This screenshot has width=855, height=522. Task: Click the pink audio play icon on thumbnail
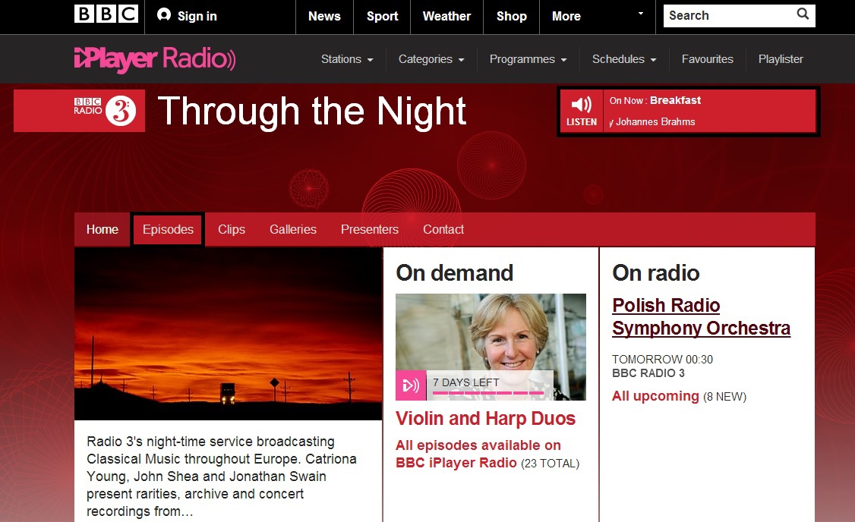pos(411,385)
